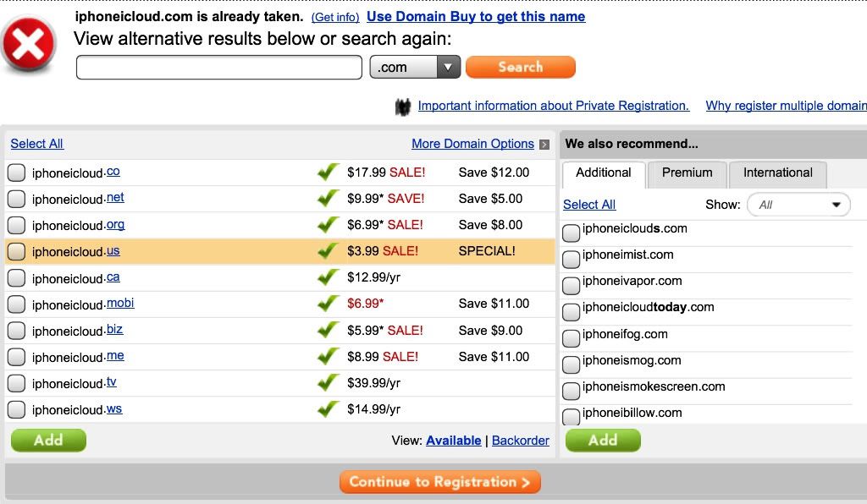This screenshot has height=504, width=867.
Task: Click the red X error icon
Action: tap(28, 44)
